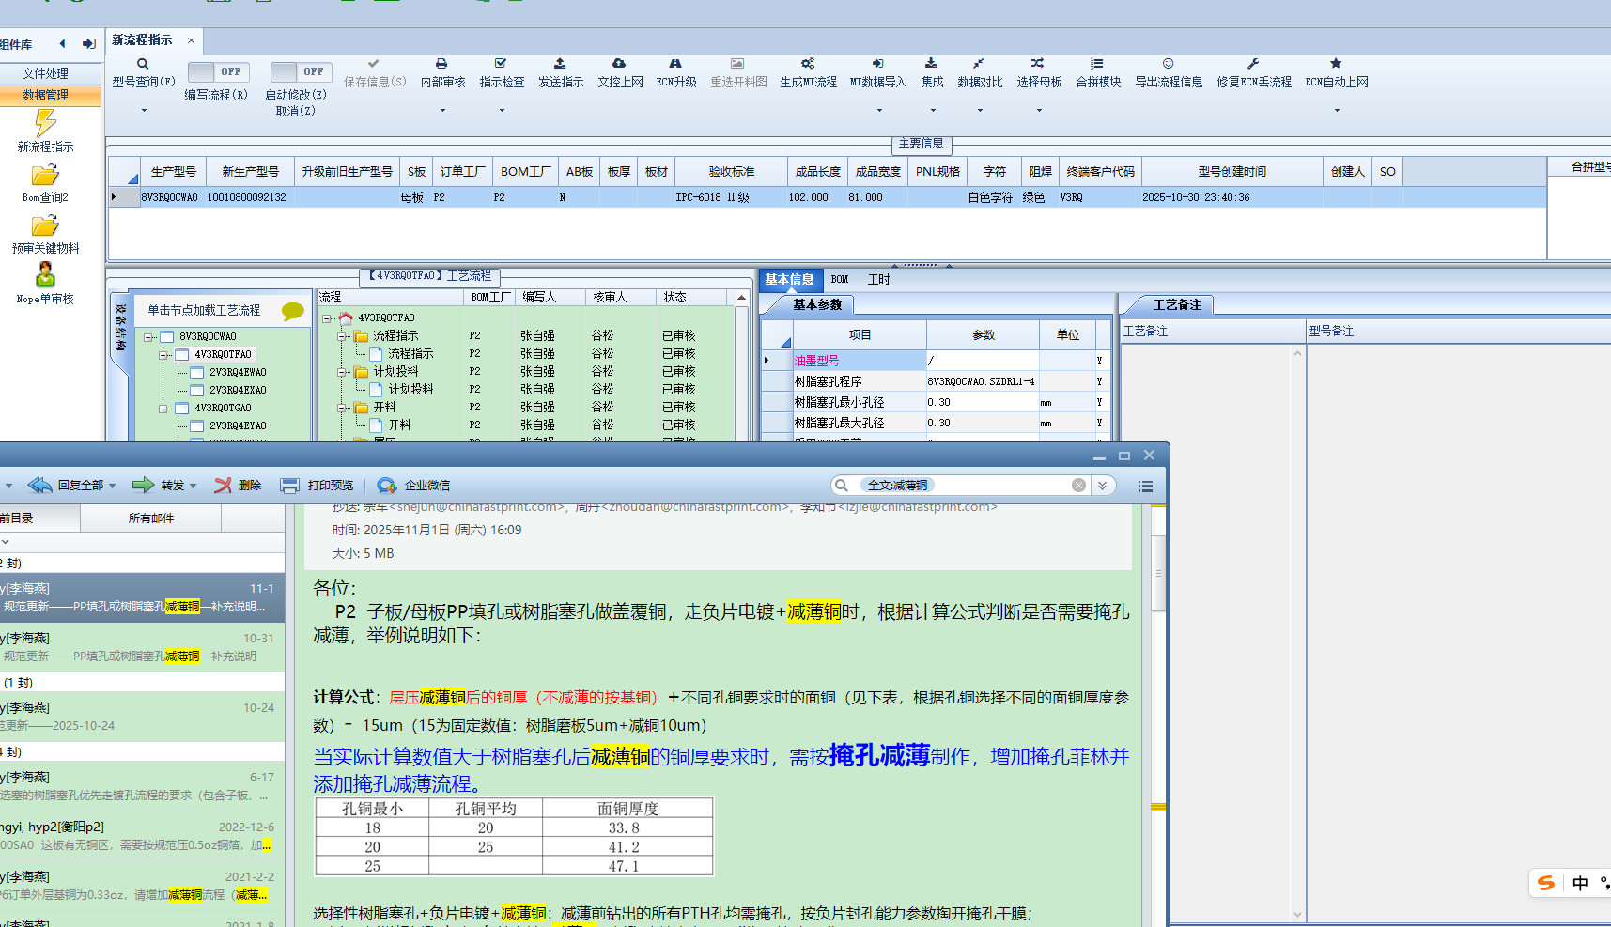Click the 回复全部 button in mail window
Screen dimensions: 1611x927
coord(66,486)
